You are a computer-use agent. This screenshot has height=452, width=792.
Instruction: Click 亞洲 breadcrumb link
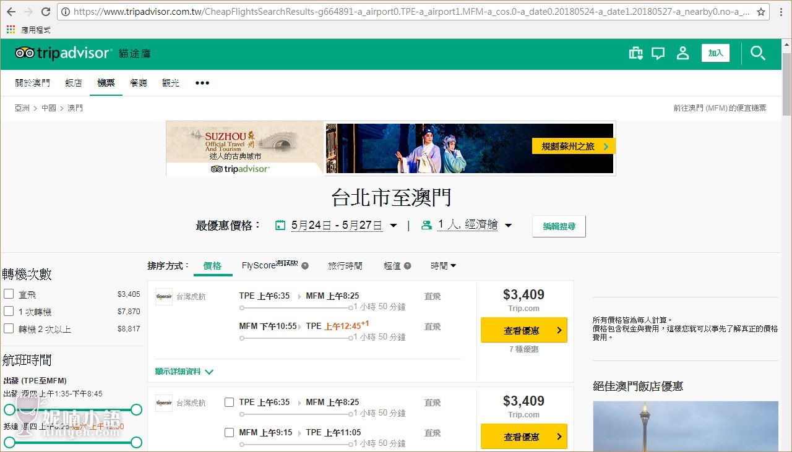pos(22,108)
